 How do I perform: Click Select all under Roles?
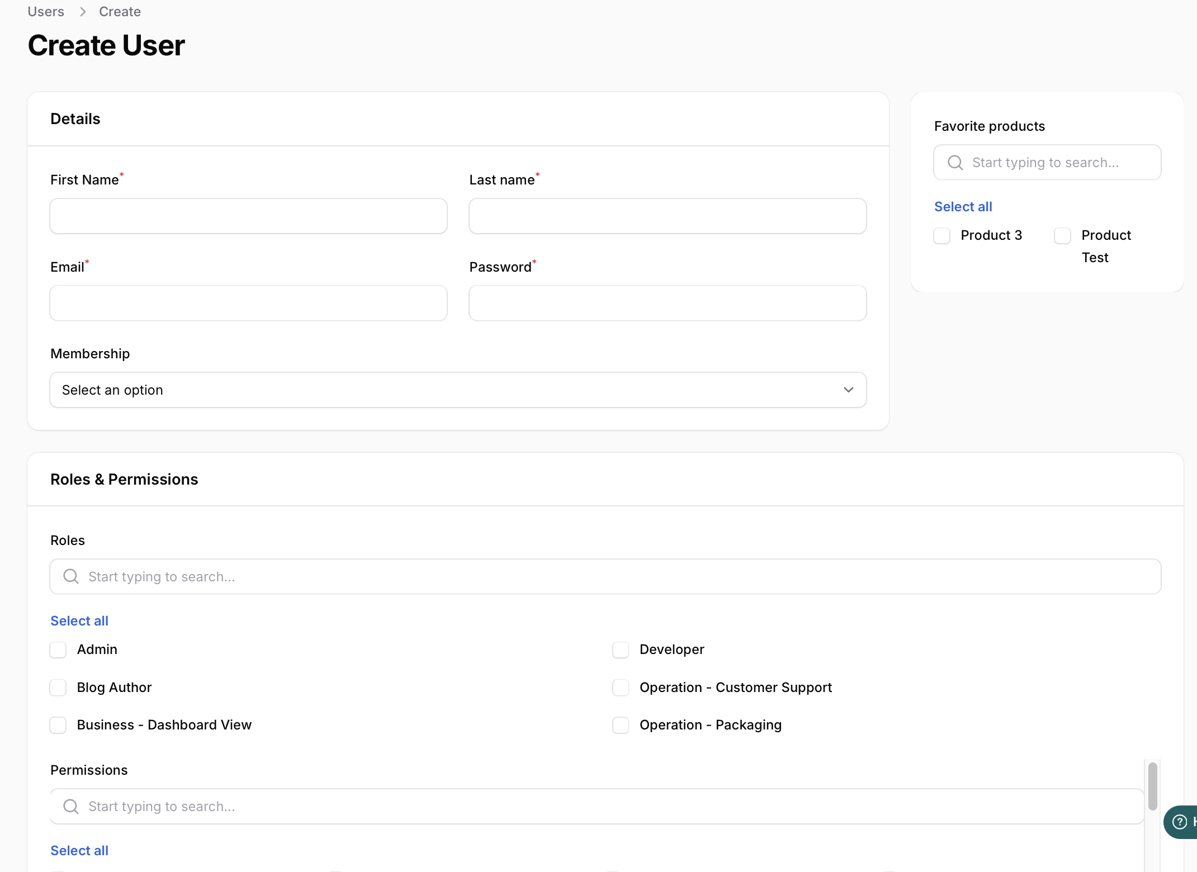(79, 621)
